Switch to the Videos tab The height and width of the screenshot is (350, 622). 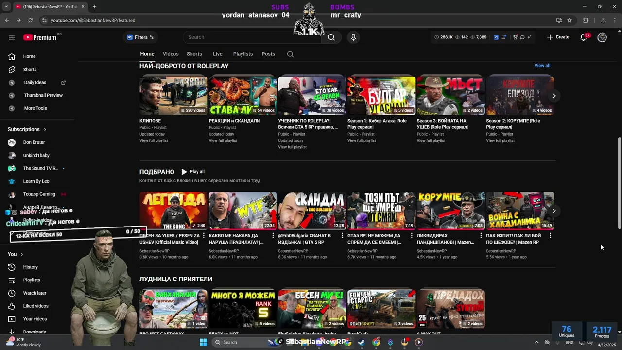coord(171,54)
